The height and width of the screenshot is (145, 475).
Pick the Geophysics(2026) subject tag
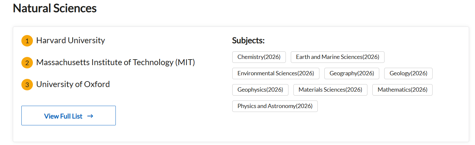[260, 90]
